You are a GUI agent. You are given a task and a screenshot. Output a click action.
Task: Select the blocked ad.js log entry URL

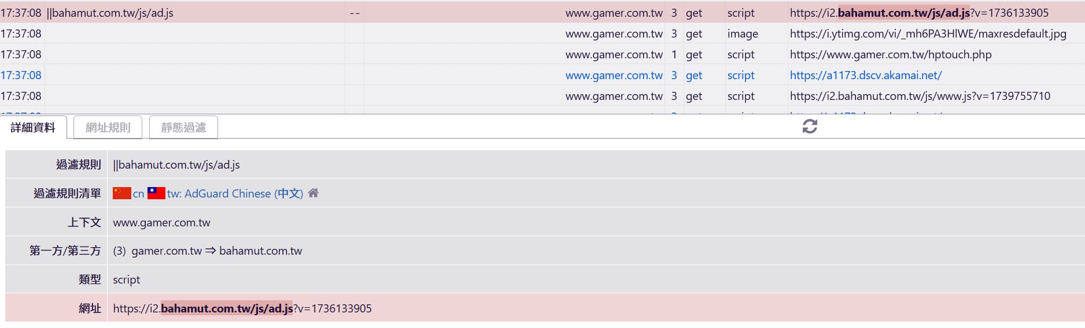pyautogui.click(x=918, y=13)
